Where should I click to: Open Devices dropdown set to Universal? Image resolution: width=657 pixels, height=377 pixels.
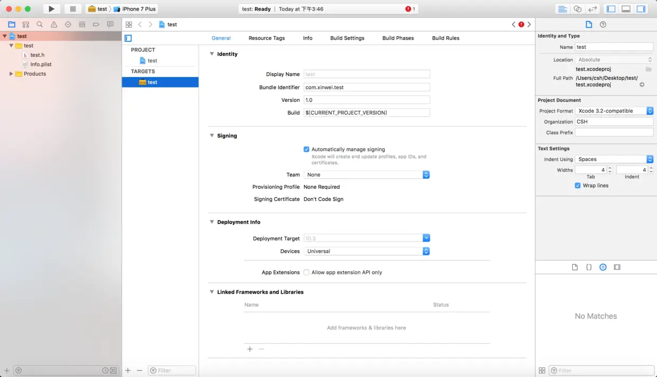pyautogui.click(x=367, y=251)
